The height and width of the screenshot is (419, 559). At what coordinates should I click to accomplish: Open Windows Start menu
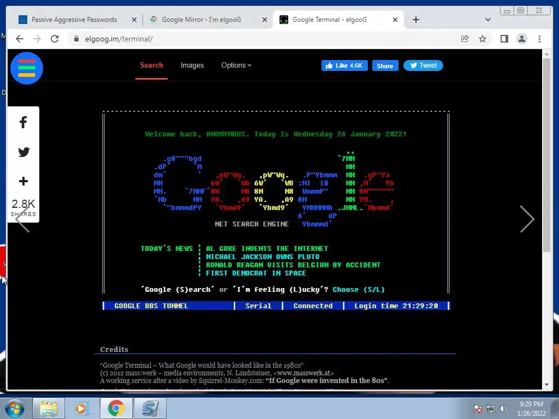(15, 408)
